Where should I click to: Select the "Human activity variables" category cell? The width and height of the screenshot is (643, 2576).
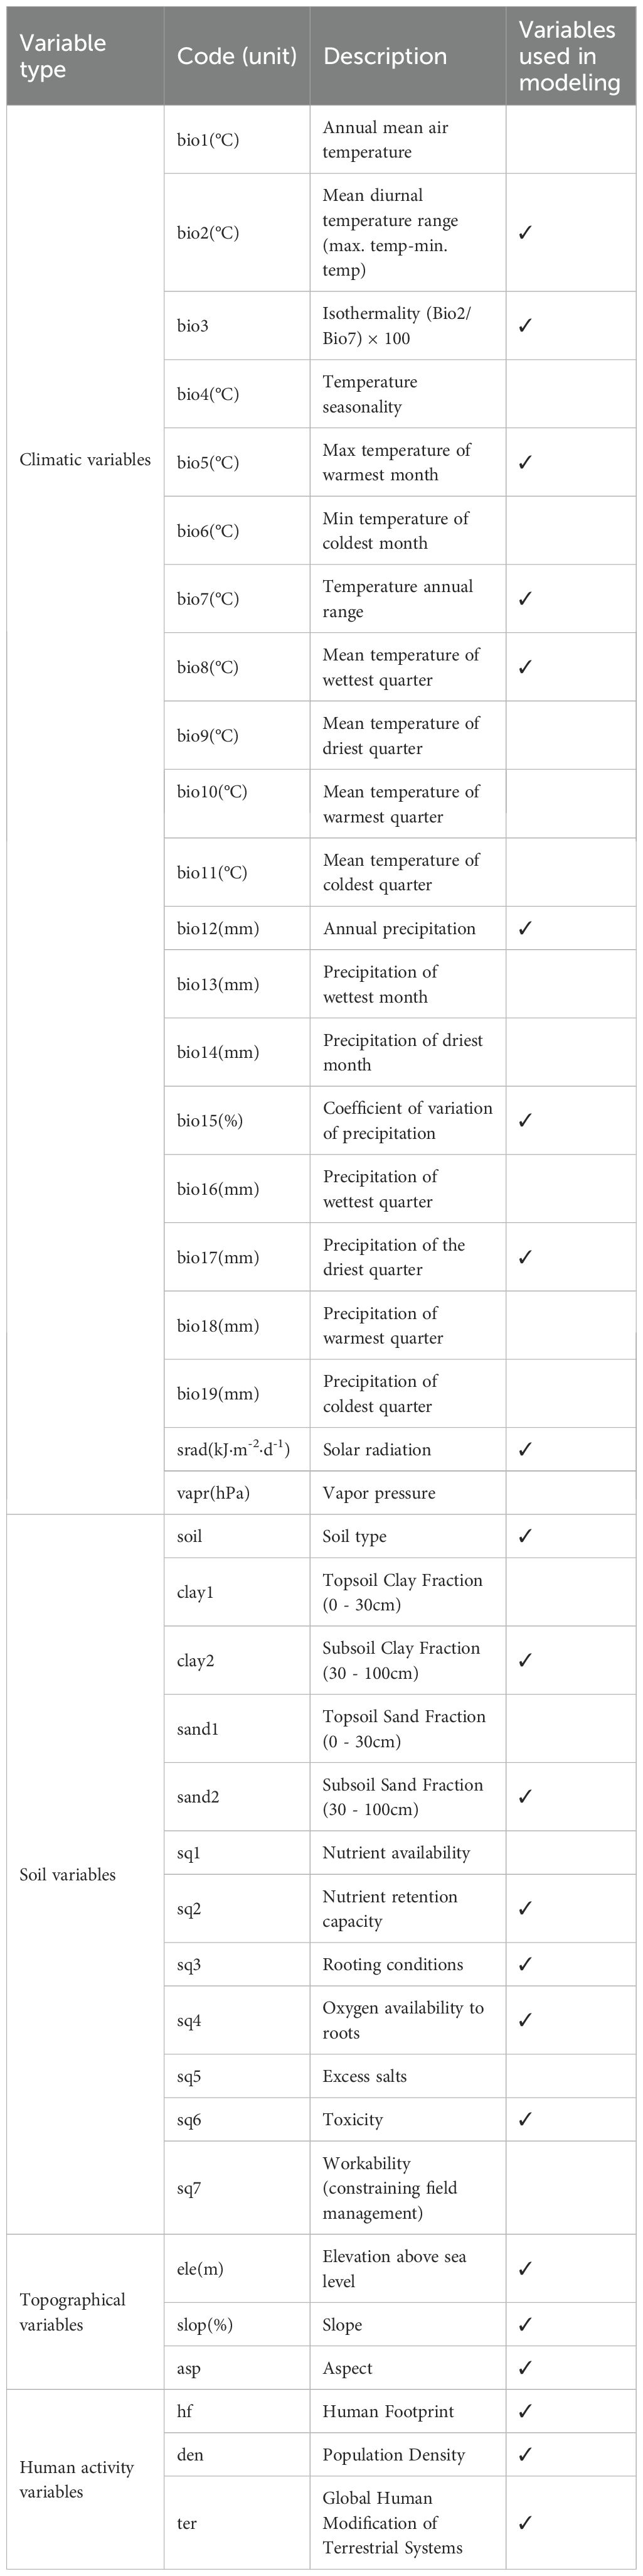tap(77, 2479)
